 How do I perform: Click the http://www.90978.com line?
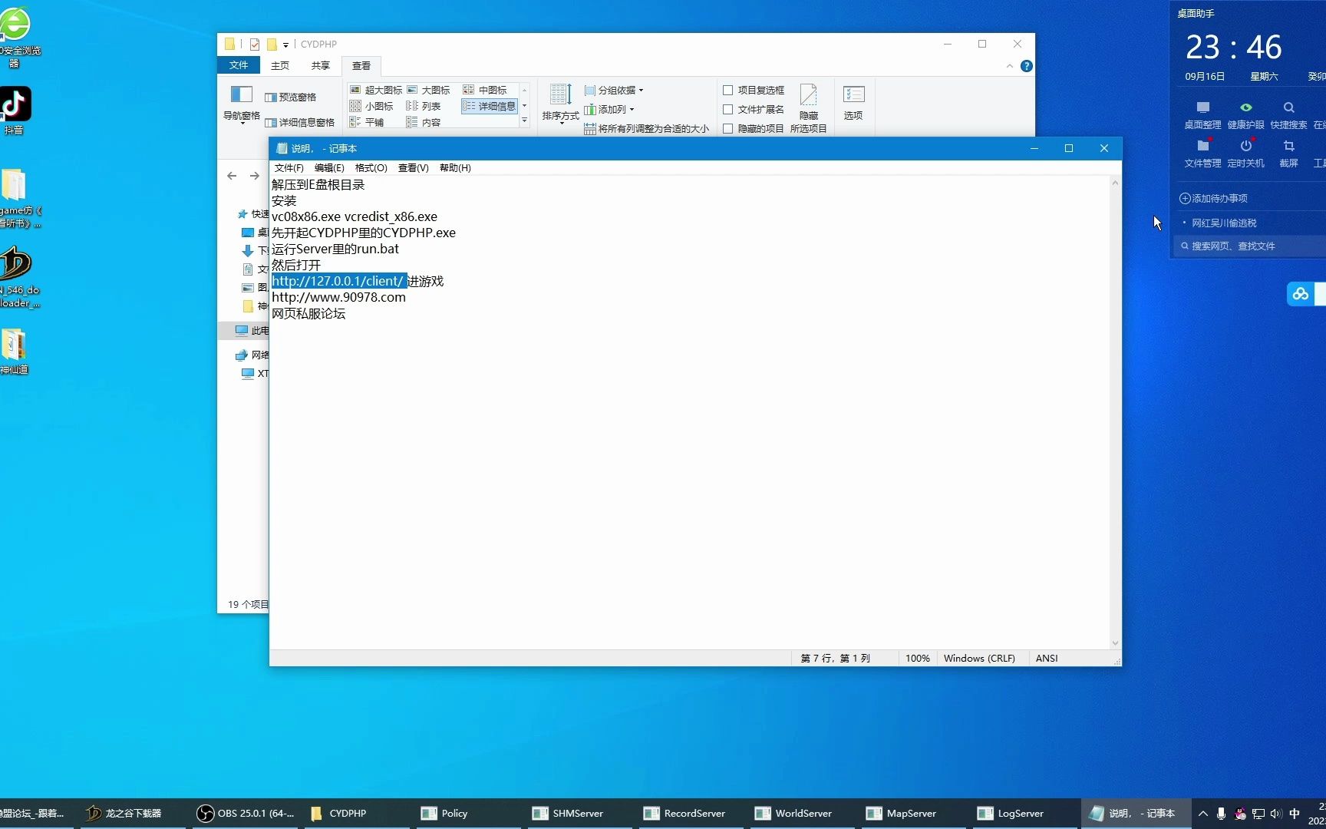(x=338, y=297)
